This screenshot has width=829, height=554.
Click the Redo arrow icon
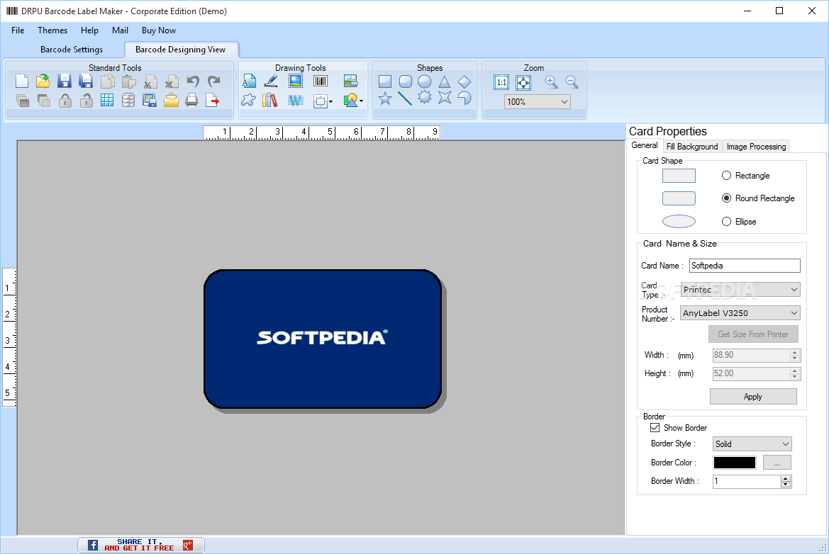tap(214, 81)
